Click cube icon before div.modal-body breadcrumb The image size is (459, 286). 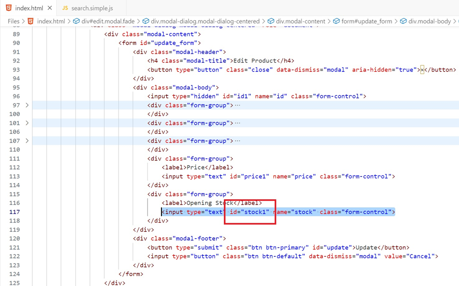tap(403, 21)
